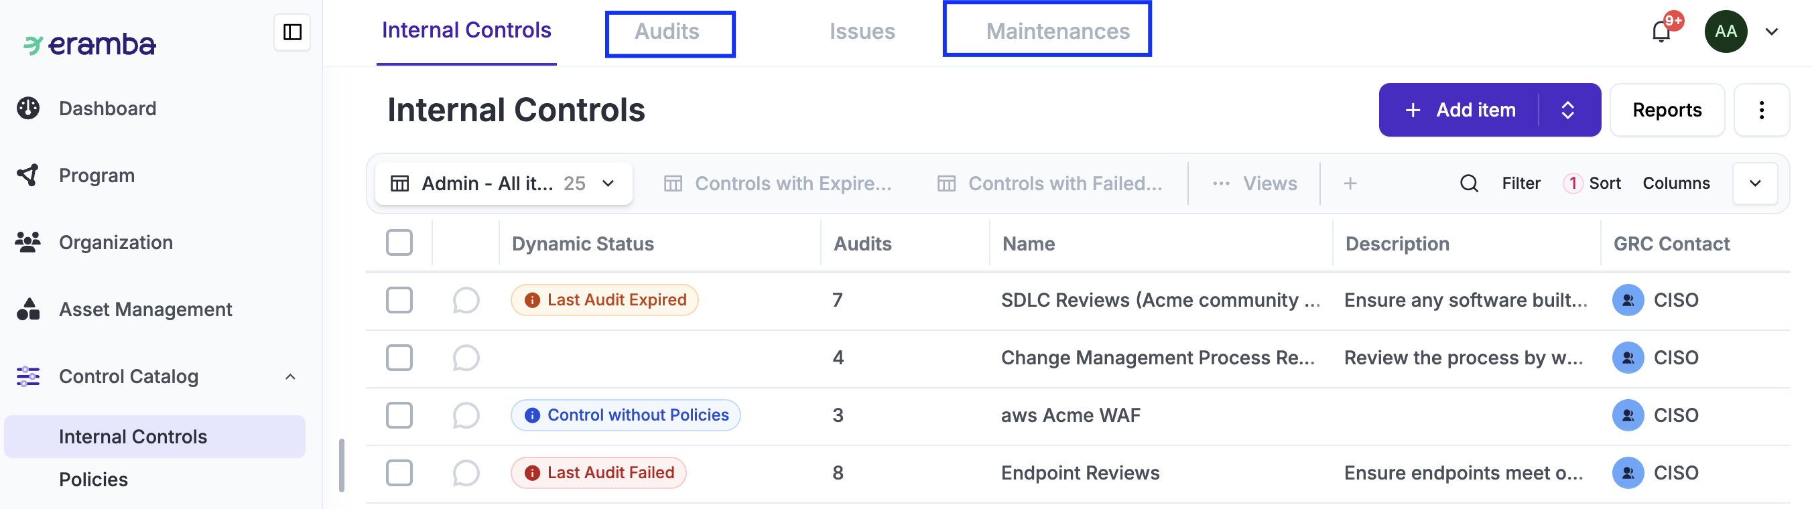Image resolution: width=1812 pixels, height=509 pixels.
Task: Click the AA user avatar
Action: (1725, 31)
